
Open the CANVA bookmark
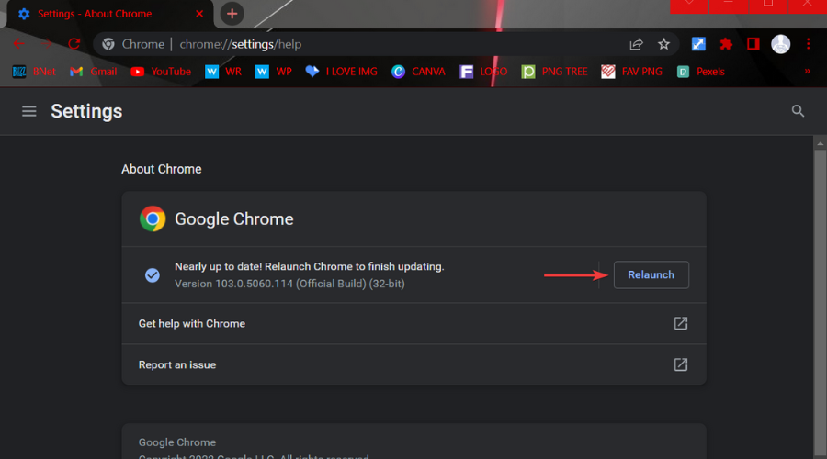(418, 72)
